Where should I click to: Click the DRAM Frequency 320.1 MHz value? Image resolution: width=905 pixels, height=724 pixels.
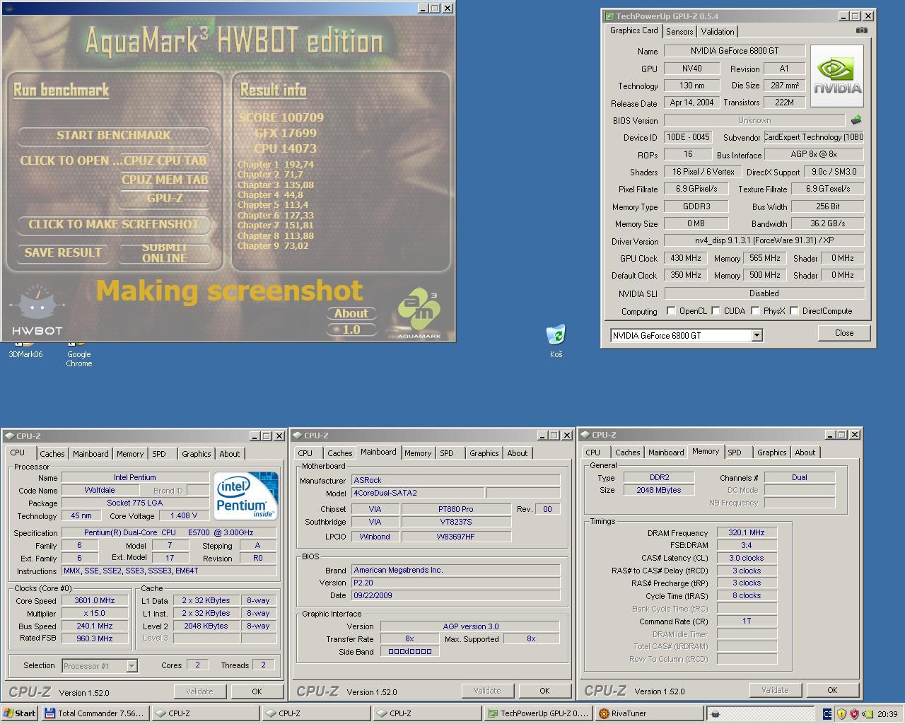(747, 532)
